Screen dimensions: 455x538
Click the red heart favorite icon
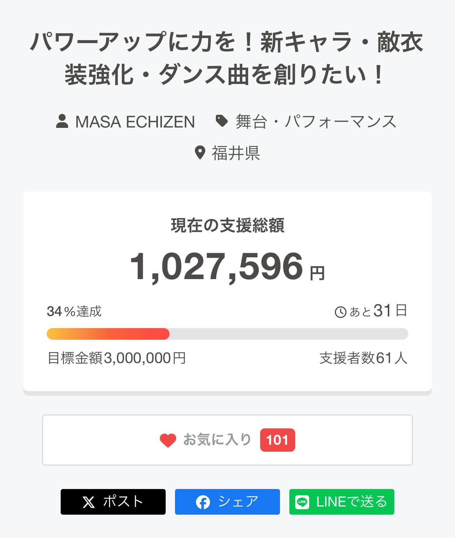click(x=168, y=440)
